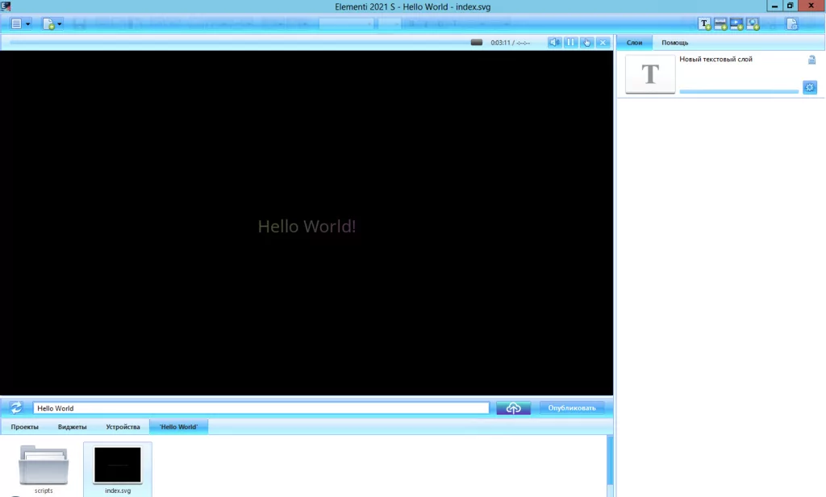This screenshot has height=497, width=826.
Task: Click the add video layer icon
Action: click(x=737, y=24)
